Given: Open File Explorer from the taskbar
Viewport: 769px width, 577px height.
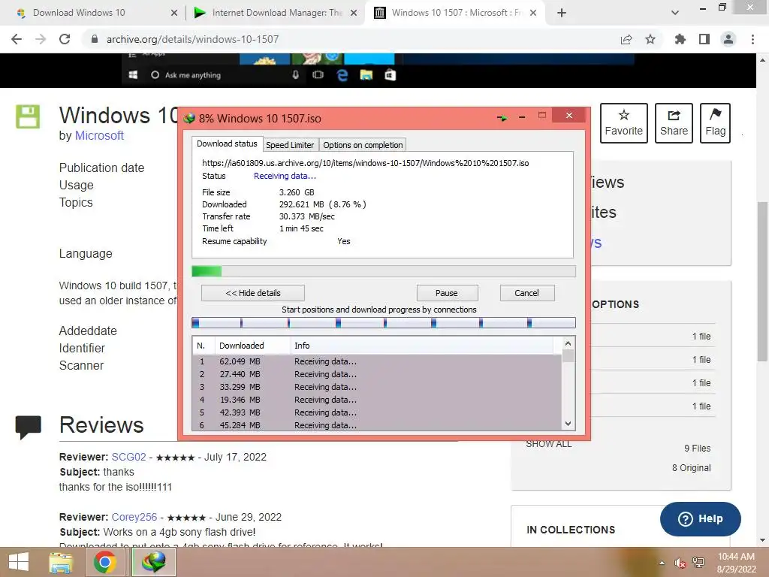Looking at the screenshot, I should 61,562.
